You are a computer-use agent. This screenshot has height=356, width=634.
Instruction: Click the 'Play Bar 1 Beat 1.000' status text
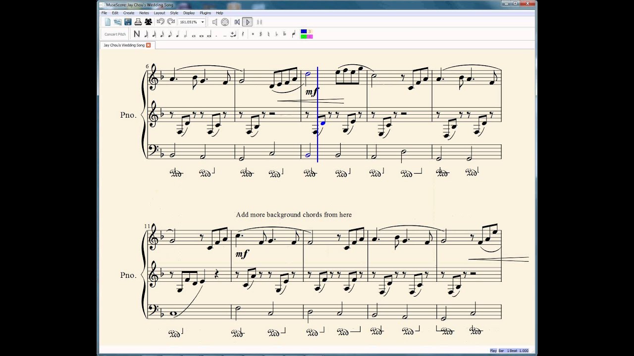(x=509, y=351)
